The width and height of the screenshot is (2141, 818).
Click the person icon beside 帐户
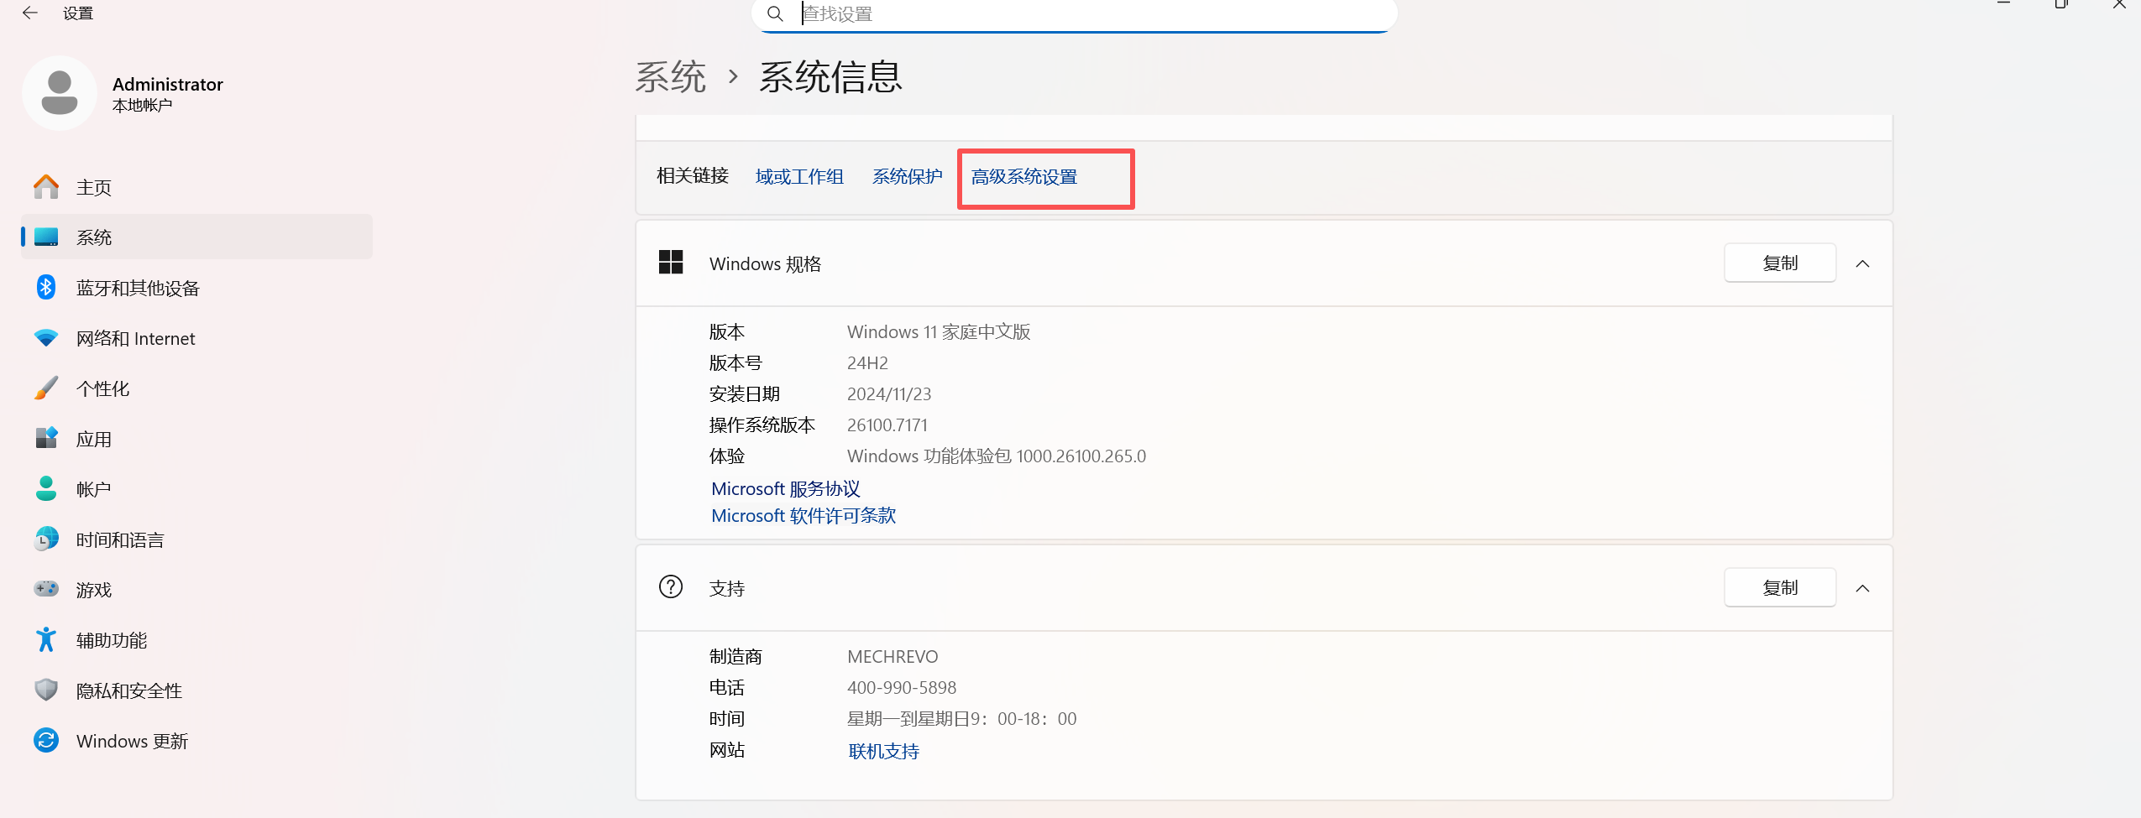[x=46, y=488]
